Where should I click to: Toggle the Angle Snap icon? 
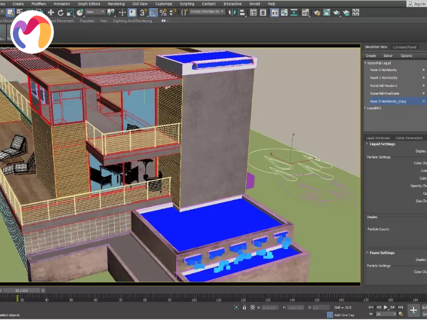click(x=153, y=12)
